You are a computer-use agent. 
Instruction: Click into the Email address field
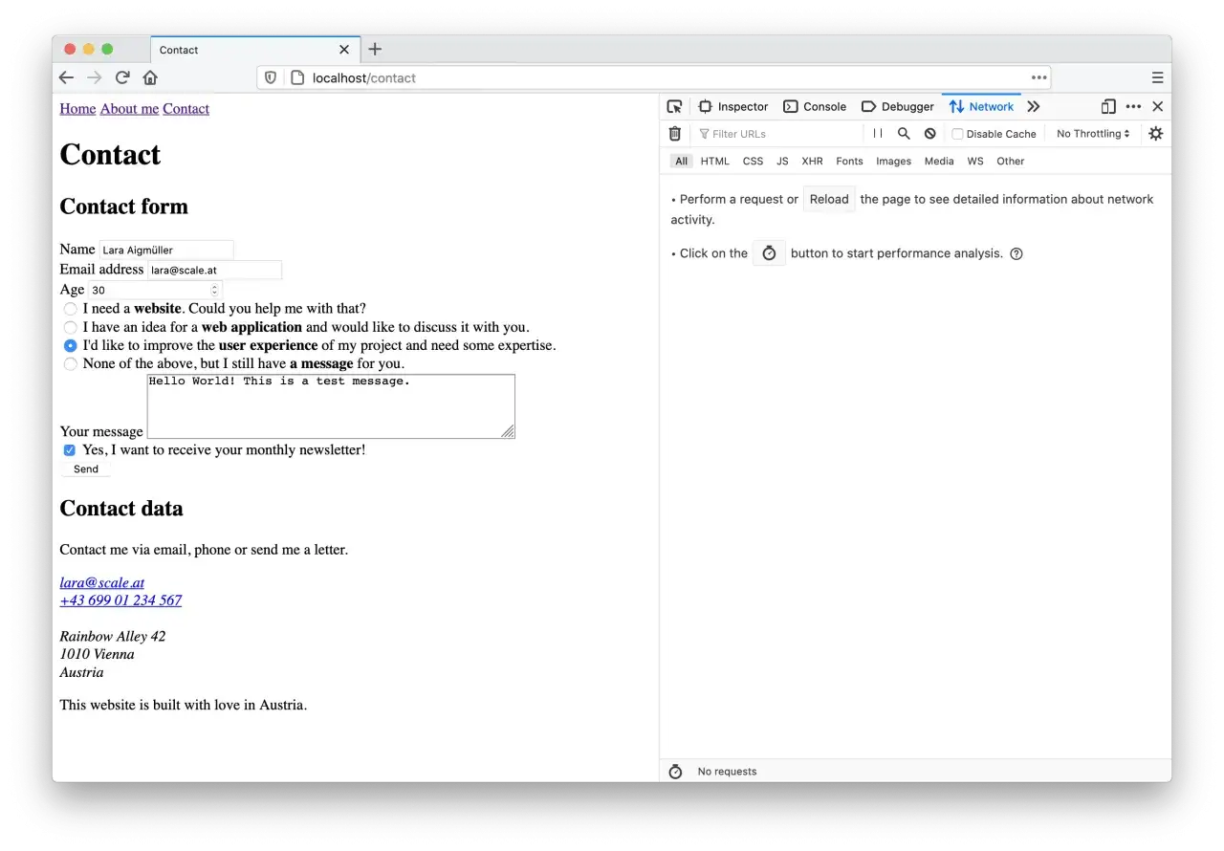point(214,271)
